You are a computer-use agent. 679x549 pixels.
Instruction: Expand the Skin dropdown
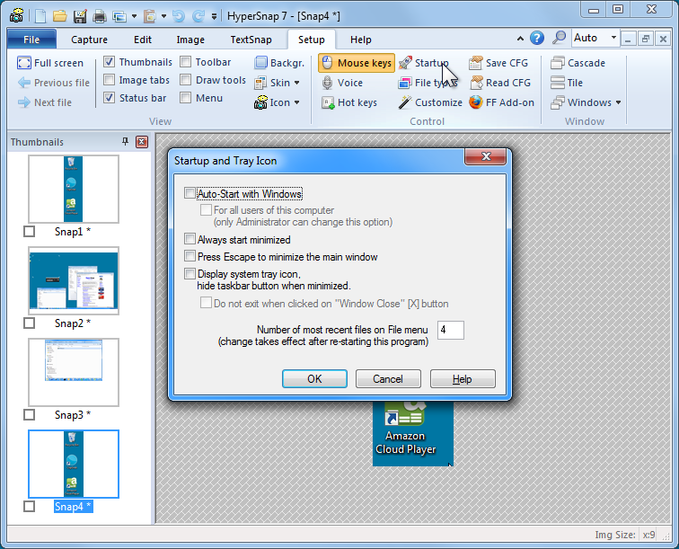278,83
